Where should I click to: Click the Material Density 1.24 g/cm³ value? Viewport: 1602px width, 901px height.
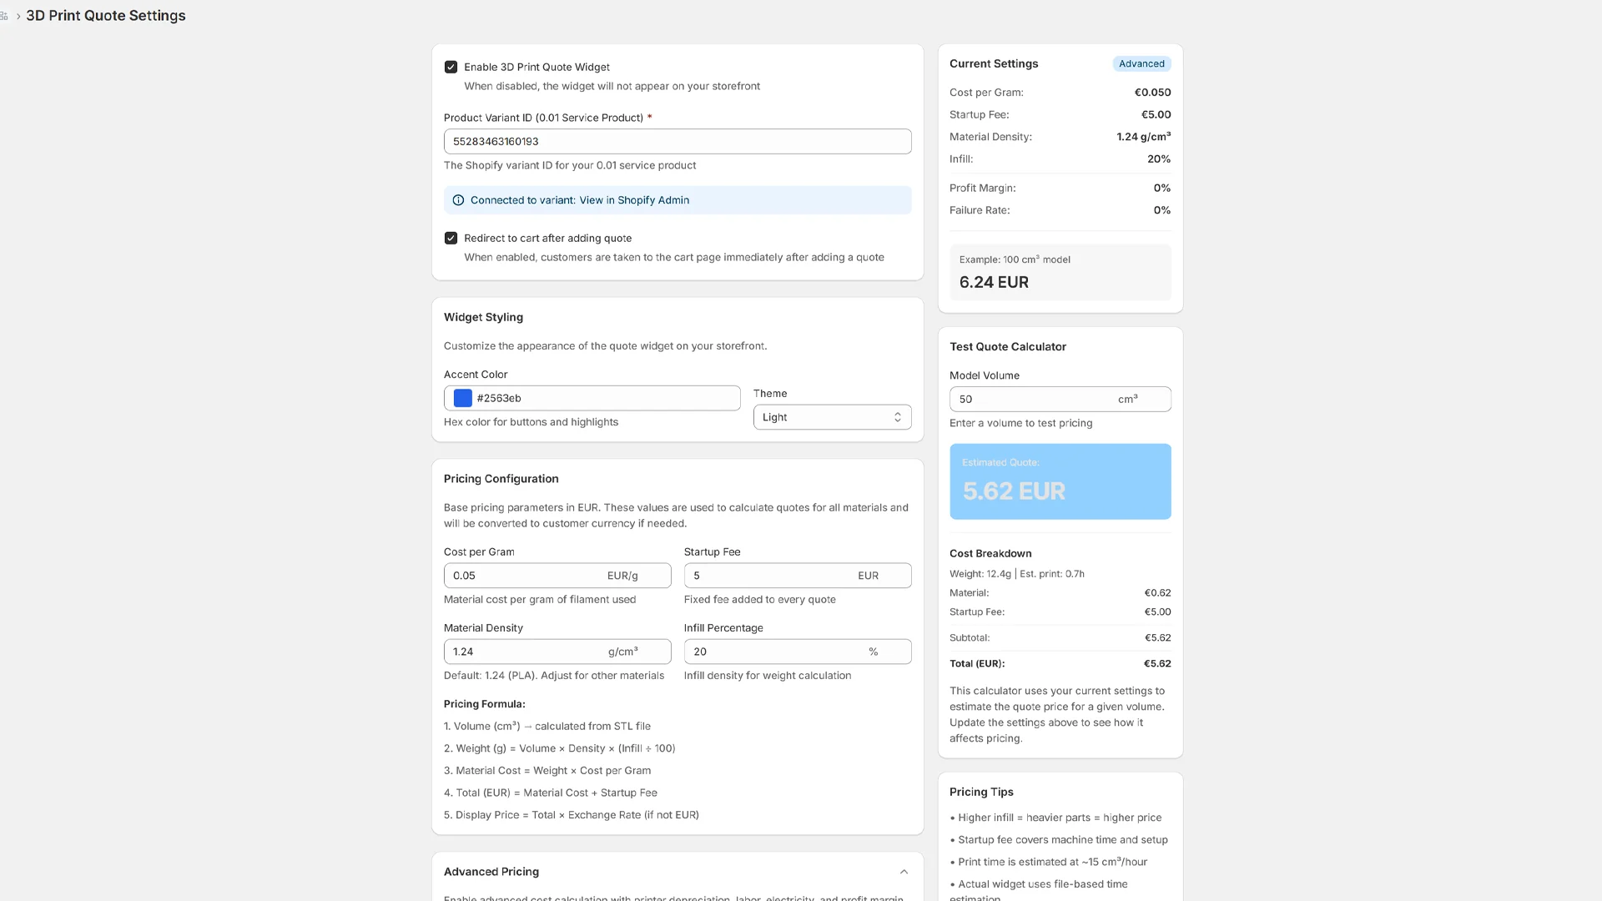click(x=1143, y=137)
